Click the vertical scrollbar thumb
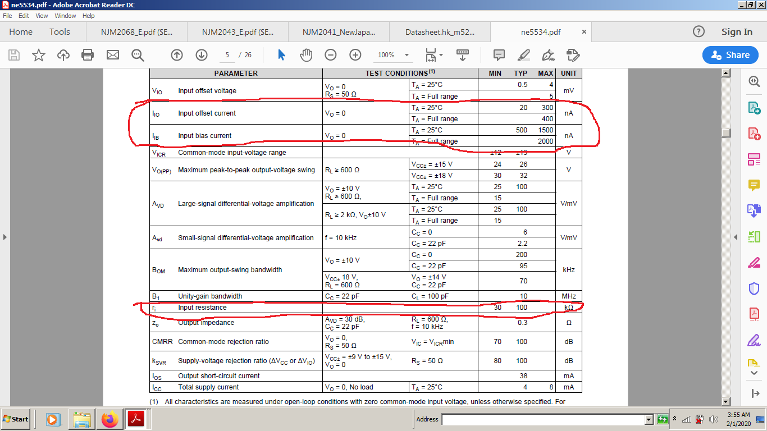The image size is (767, 431). (x=726, y=133)
